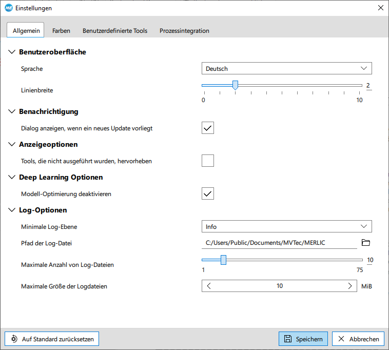Click the MERLIC app icon in title bar
Screen dimensions: 389x350
(x=8, y=8)
